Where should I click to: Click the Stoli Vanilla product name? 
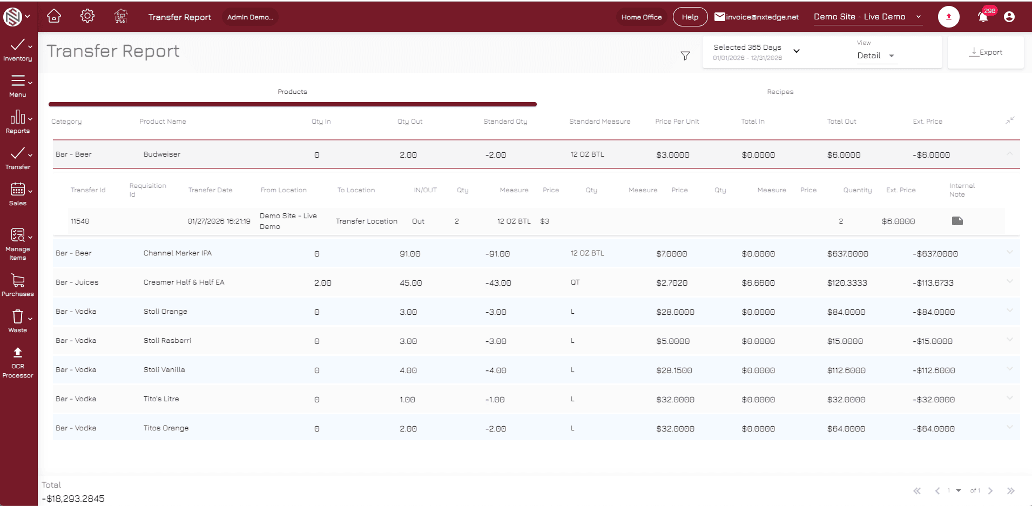[164, 369]
